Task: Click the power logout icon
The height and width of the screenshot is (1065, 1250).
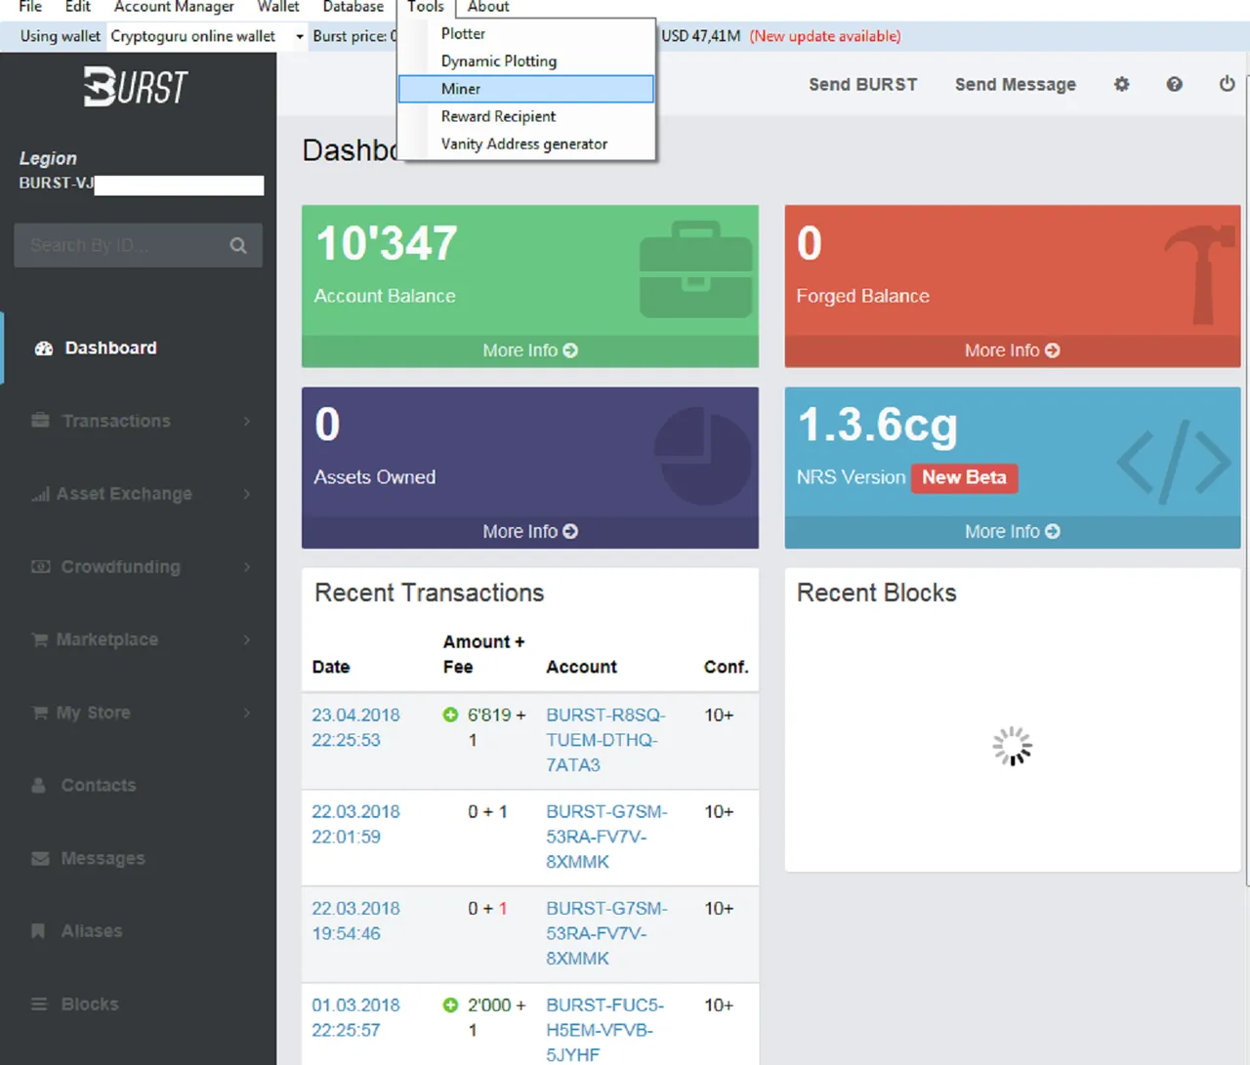Action: [x=1227, y=84]
